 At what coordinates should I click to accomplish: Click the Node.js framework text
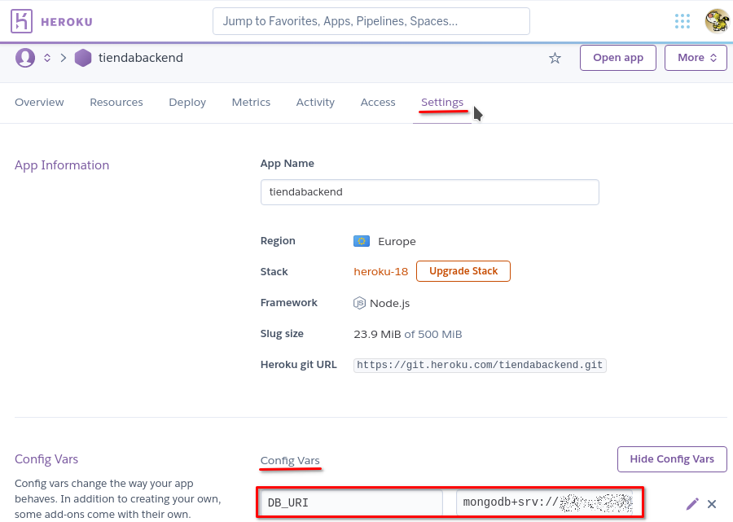(390, 303)
